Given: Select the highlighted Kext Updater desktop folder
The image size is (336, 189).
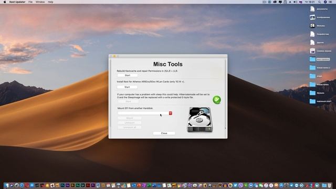Looking at the screenshot, I should pyautogui.click(x=312, y=59).
